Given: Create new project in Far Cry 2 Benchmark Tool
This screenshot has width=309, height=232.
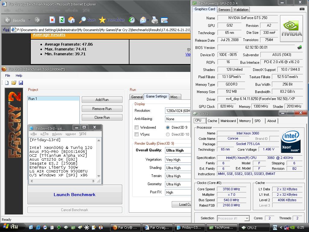Looking at the screenshot, I should (7, 83).
